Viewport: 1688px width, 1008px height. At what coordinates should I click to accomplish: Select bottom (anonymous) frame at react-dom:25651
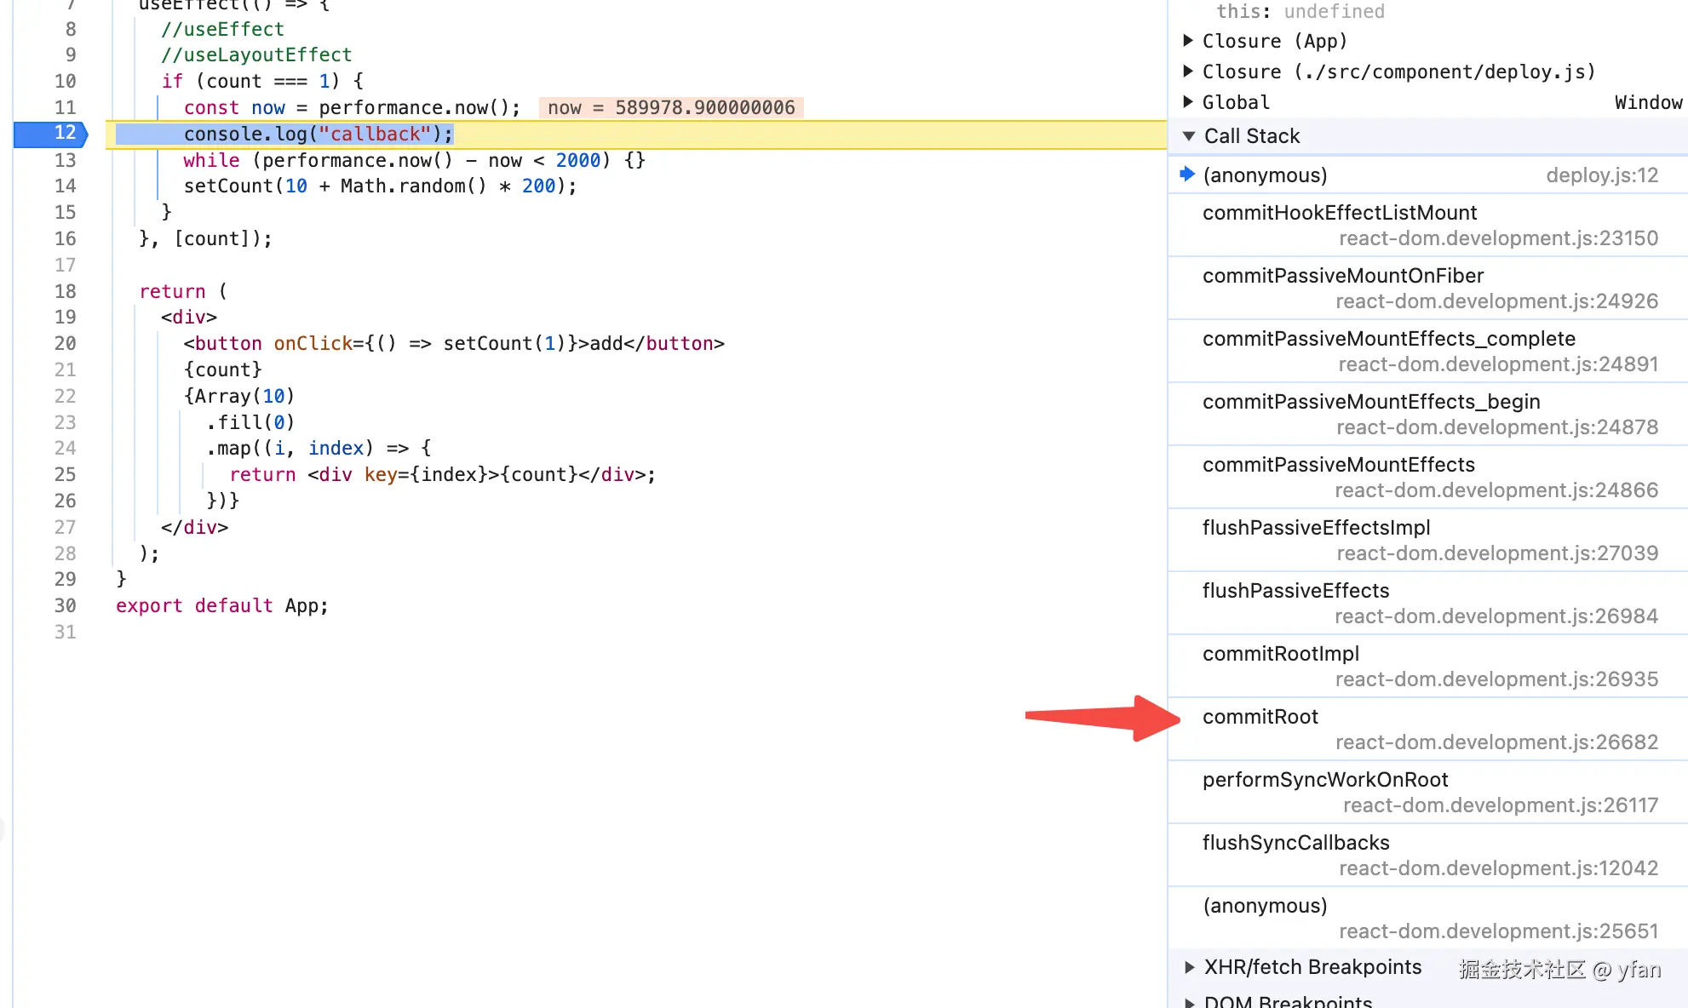click(x=1264, y=906)
